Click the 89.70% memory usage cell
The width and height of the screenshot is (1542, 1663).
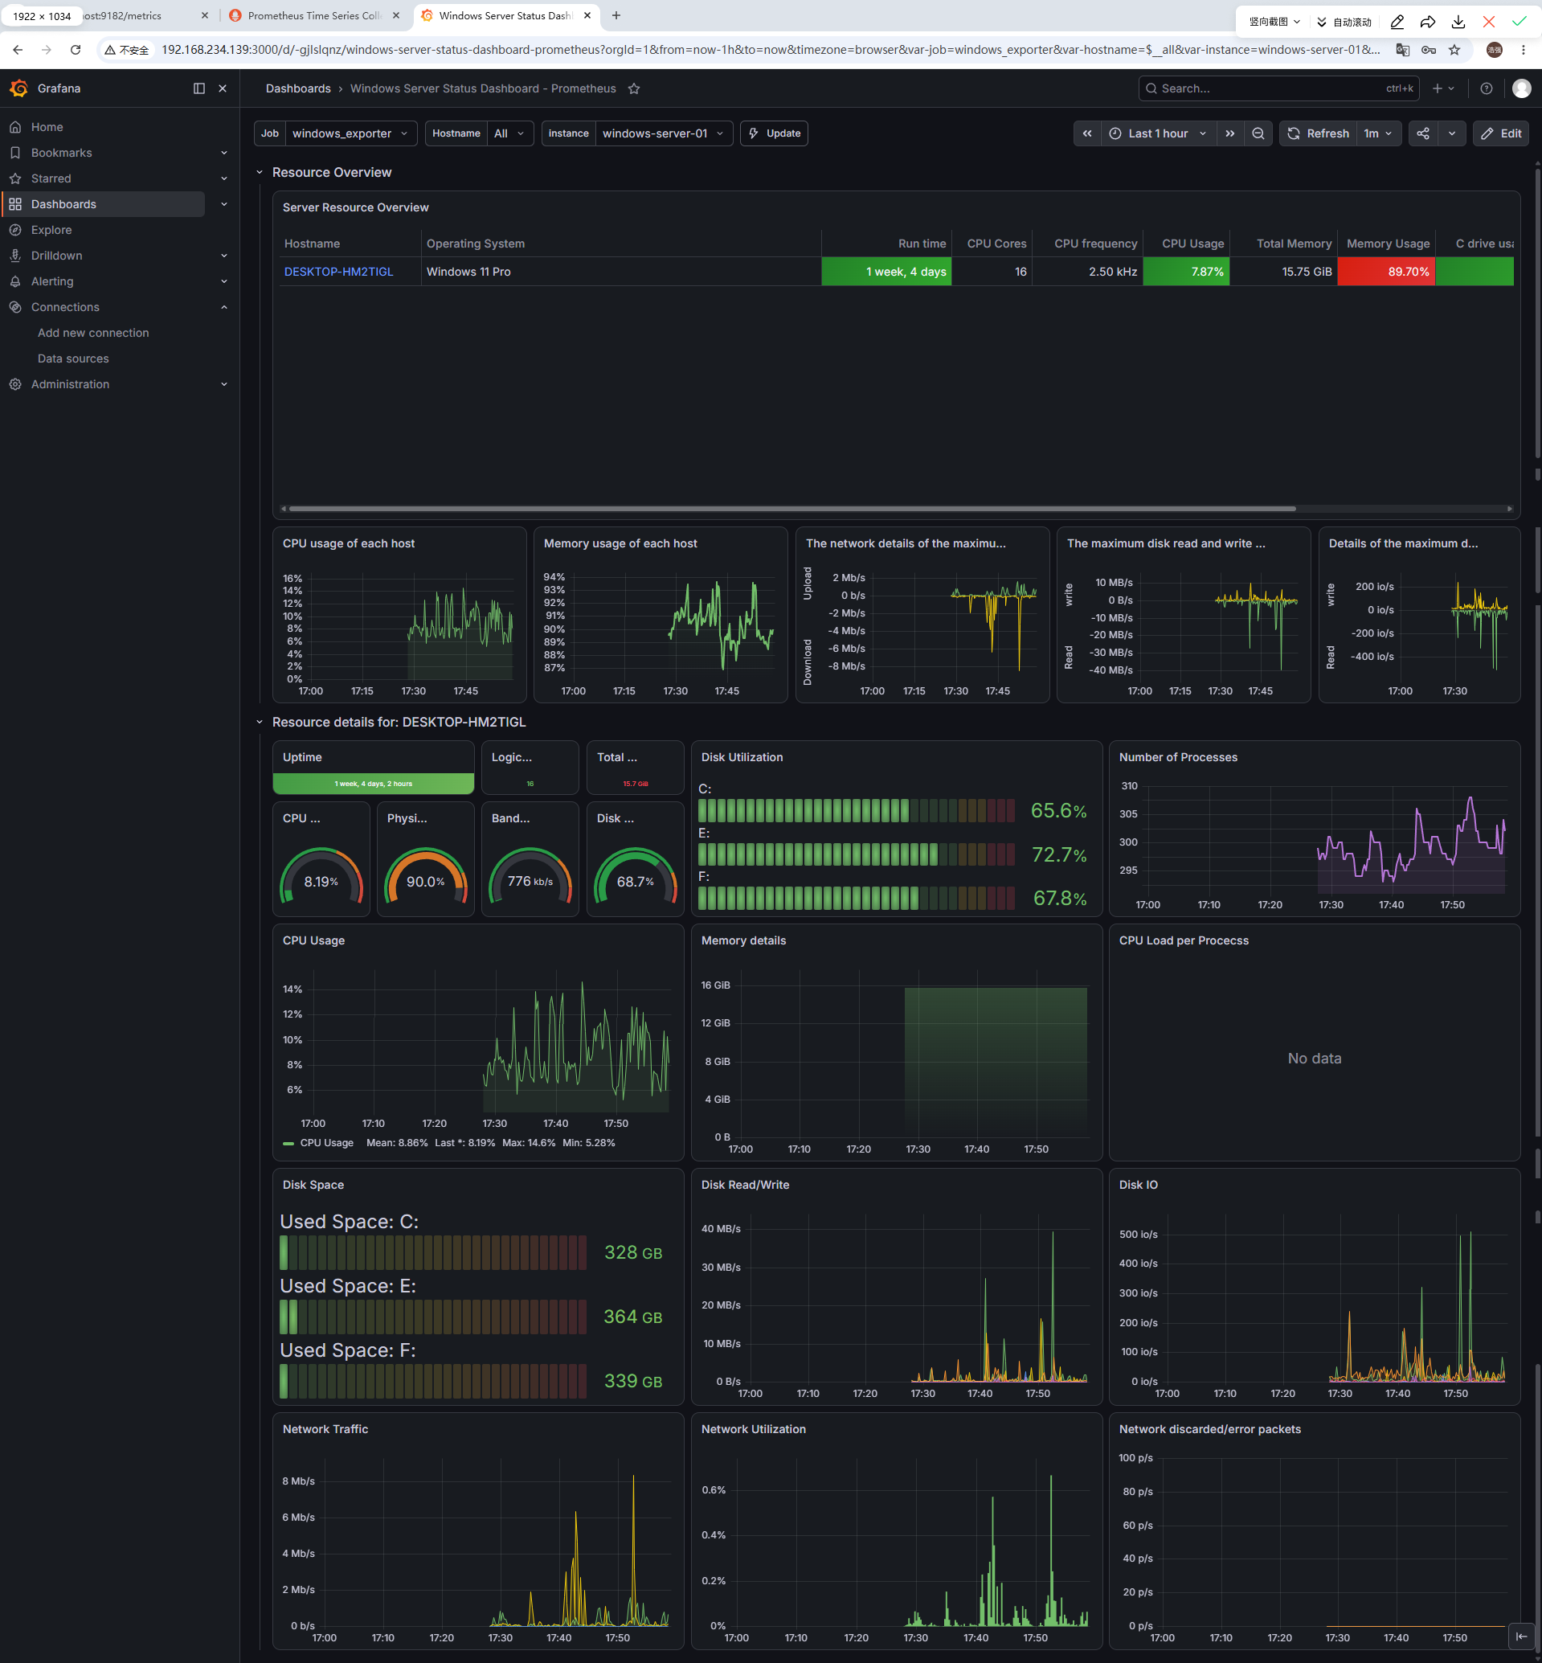tap(1386, 272)
